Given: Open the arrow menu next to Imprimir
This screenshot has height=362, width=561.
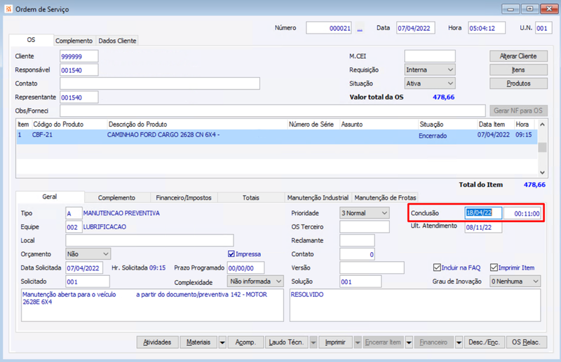Looking at the screenshot, I should pyautogui.click(x=358, y=342).
